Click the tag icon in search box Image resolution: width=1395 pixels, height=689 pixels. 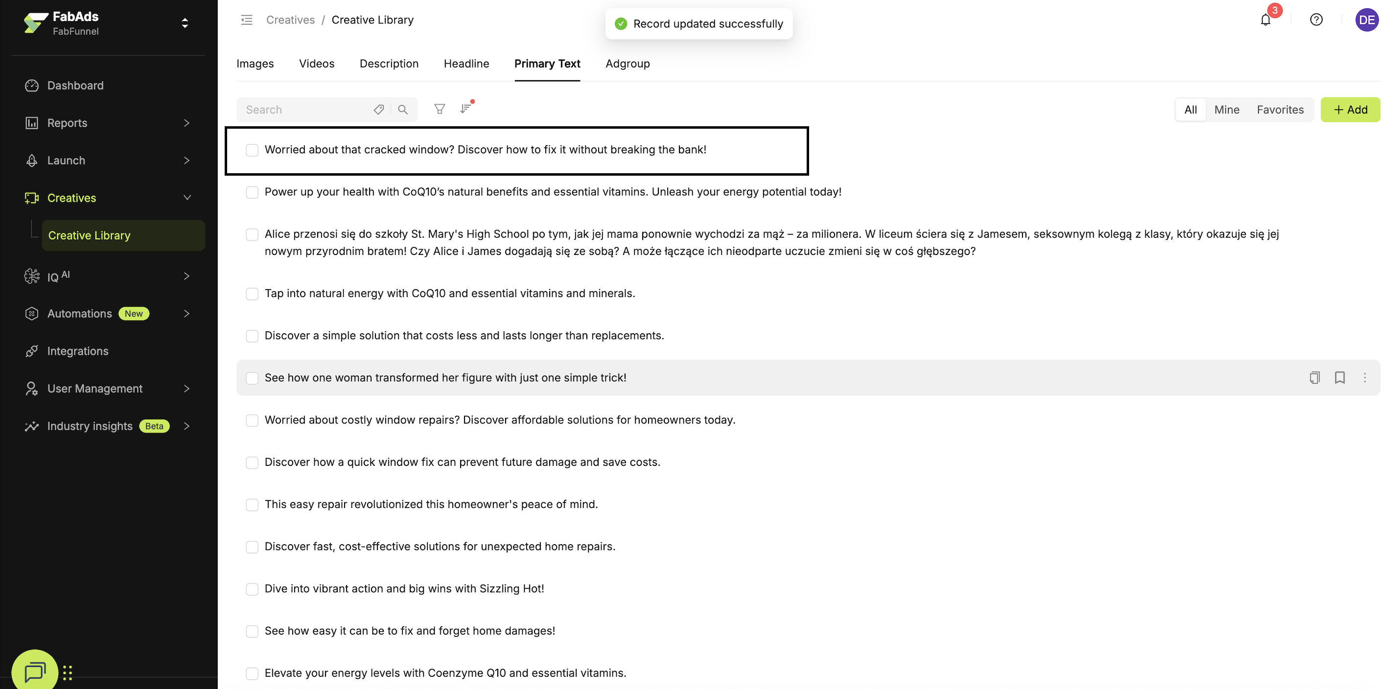(378, 109)
